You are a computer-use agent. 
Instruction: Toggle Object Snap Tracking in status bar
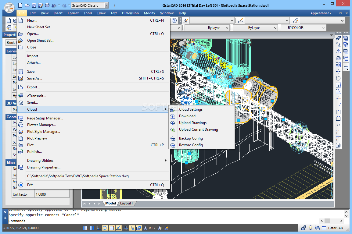pyautogui.click(x=119, y=228)
